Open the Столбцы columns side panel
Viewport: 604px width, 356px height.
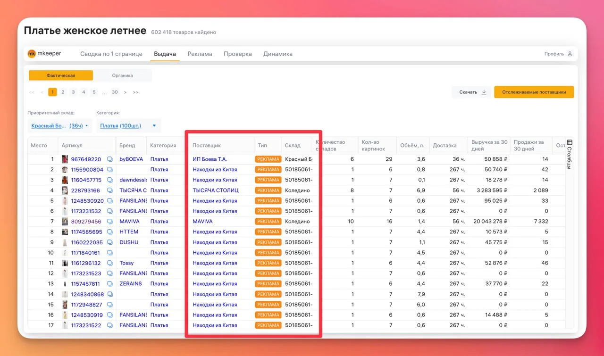pyautogui.click(x=570, y=154)
